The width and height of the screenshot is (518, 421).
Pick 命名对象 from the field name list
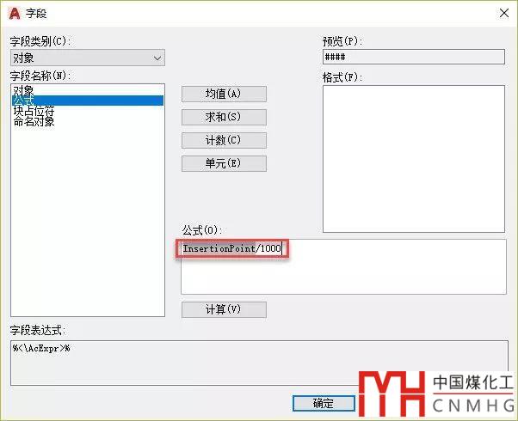coord(34,121)
